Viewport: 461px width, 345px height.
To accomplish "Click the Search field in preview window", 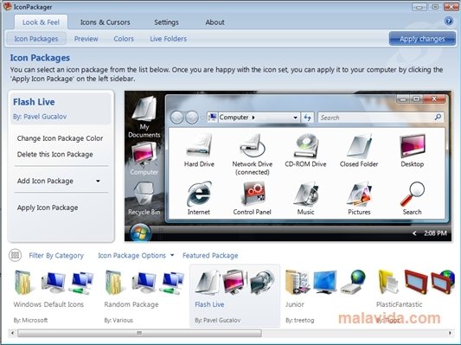I will pyautogui.click(x=381, y=118).
